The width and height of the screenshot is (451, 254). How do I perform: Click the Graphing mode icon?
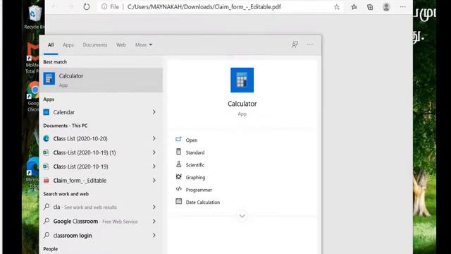[178, 176]
